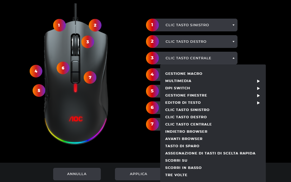291x182 pixels.
Task: Select Indietro Browser in the dropdown list
Action: [186, 131]
